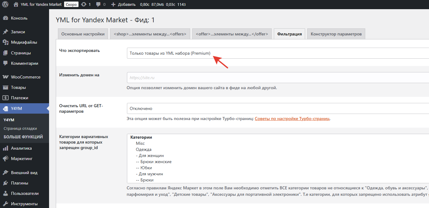Click the updates refresh icon

point(84,5)
